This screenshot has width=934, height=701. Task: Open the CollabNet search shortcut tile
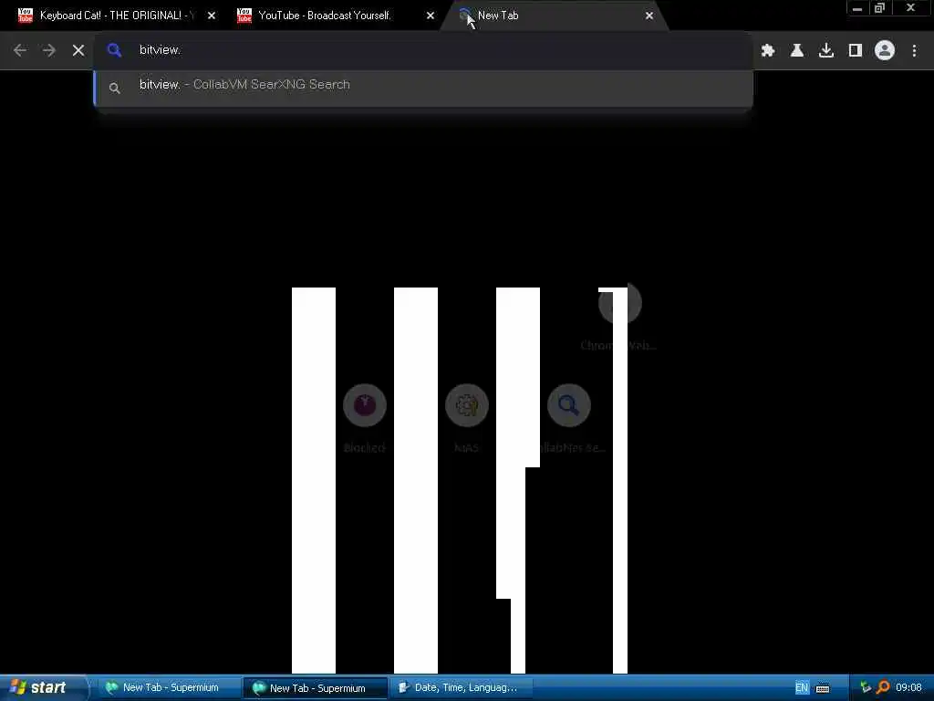(569, 417)
